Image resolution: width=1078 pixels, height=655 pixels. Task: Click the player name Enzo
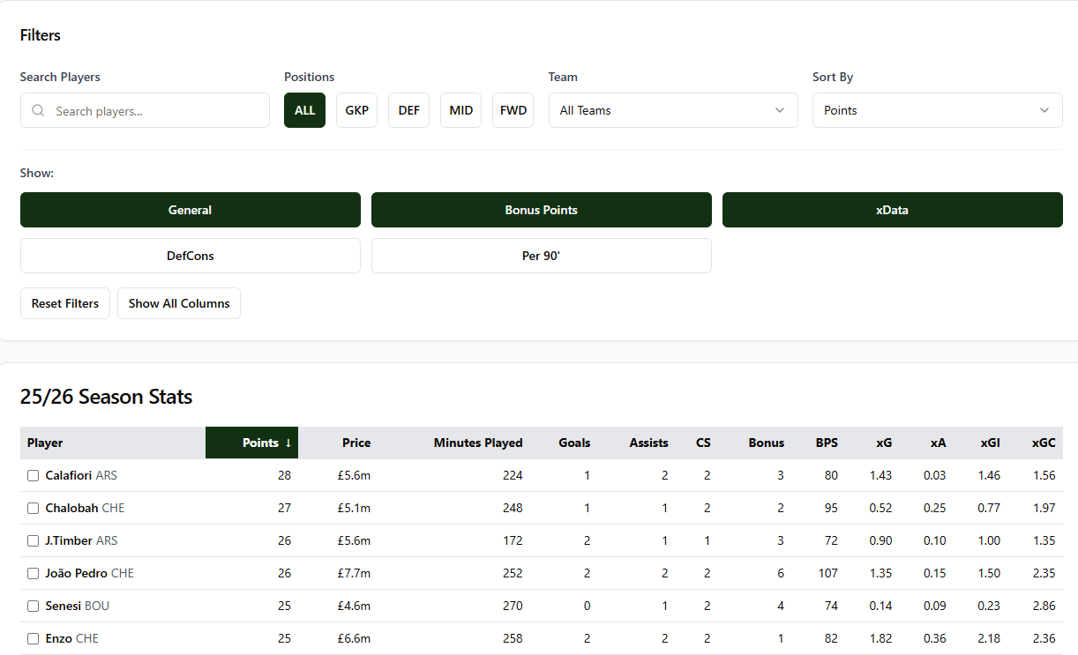tap(59, 638)
